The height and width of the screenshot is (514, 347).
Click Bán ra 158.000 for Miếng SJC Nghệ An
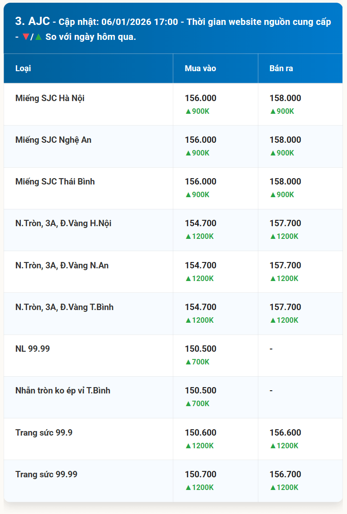click(285, 140)
